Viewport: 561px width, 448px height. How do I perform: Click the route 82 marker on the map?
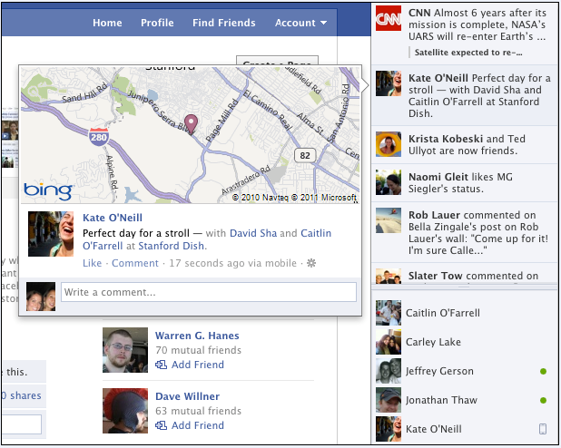click(x=305, y=156)
